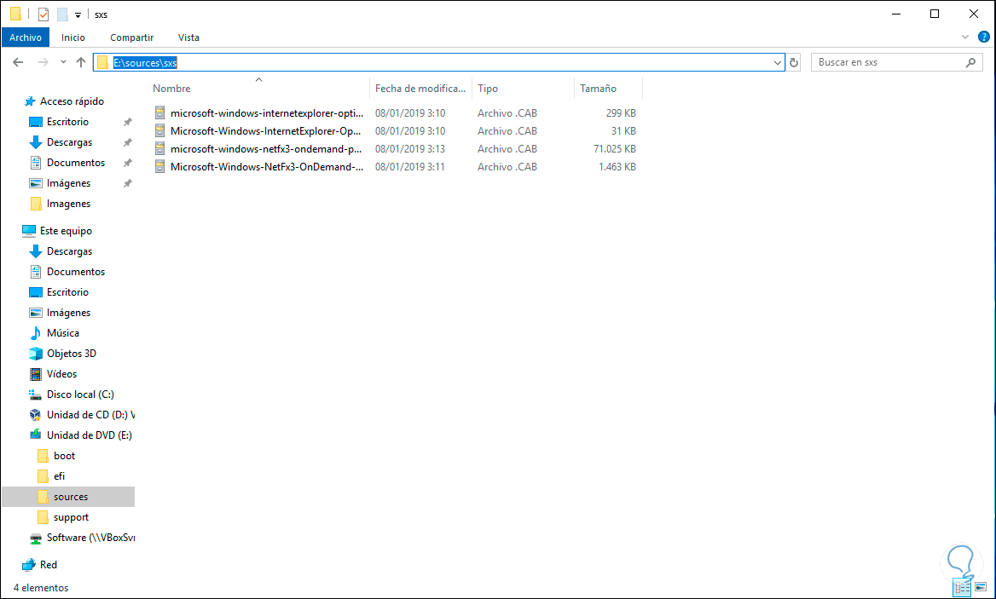The image size is (996, 599).
Task: Switch to the Vista ribbon tab
Action: point(188,37)
